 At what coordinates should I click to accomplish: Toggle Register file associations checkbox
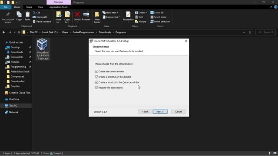[x=96, y=88]
